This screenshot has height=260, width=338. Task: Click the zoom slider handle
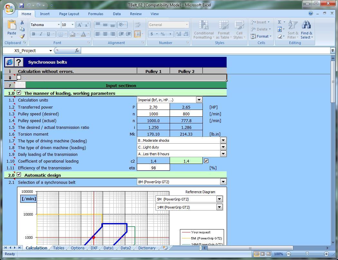point(307,254)
